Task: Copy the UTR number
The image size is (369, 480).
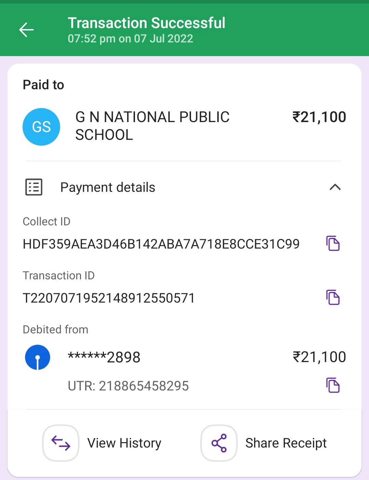Action: [332, 385]
